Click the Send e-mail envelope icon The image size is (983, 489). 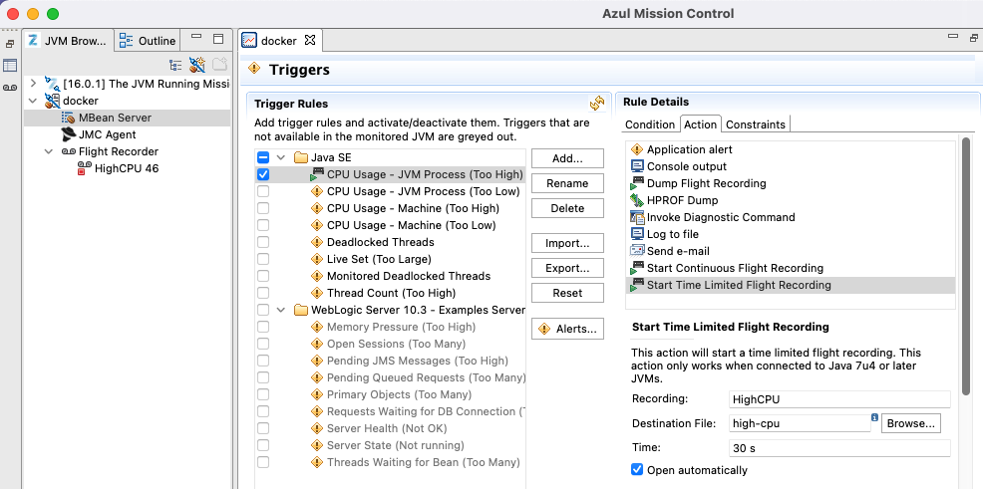click(637, 251)
